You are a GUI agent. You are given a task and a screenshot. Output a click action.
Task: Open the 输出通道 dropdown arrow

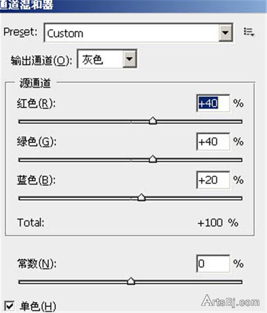(x=129, y=60)
